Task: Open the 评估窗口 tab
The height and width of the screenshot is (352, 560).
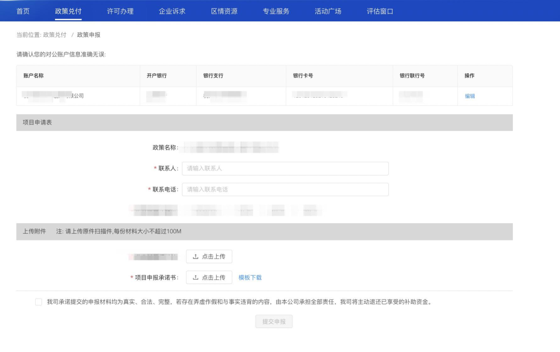Action: [x=380, y=11]
